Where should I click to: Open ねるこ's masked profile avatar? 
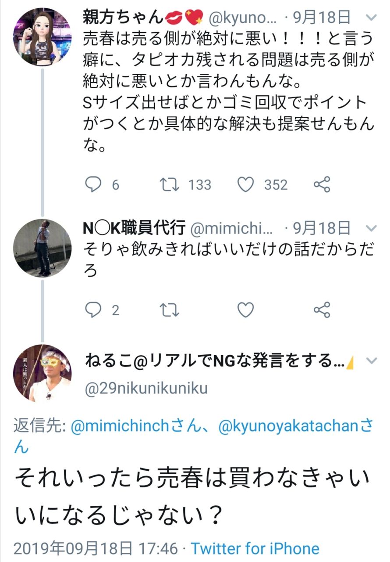tap(43, 373)
